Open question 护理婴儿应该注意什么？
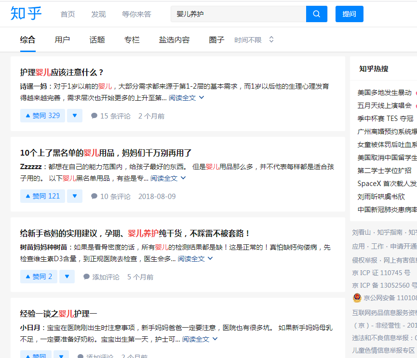Viewport: 417px width, 358px height. click(x=61, y=72)
